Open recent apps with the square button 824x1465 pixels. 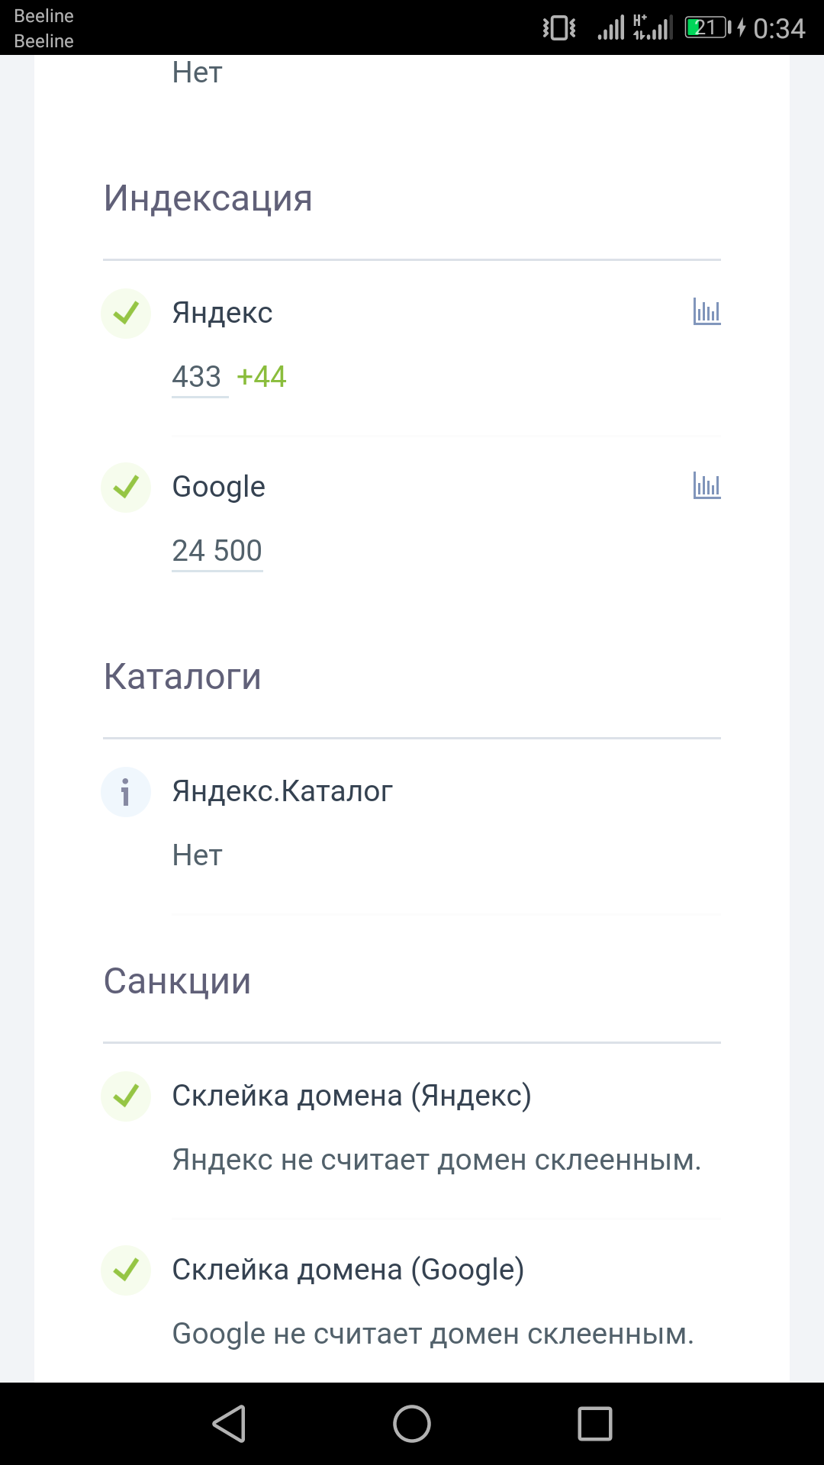coord(595,1424)
